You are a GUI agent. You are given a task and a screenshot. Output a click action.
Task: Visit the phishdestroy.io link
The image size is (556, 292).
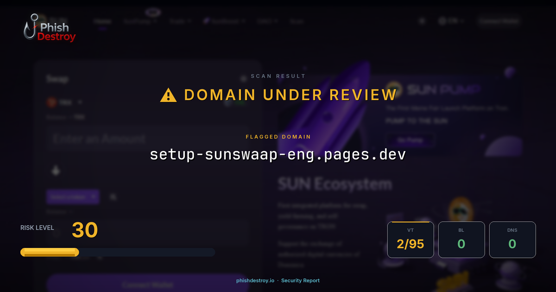(254, 280)
